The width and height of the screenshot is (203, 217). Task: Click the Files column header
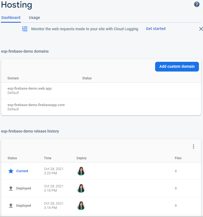(178, 158)
